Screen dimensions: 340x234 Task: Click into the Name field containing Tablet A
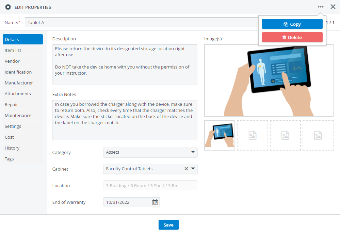click(142, 22)
